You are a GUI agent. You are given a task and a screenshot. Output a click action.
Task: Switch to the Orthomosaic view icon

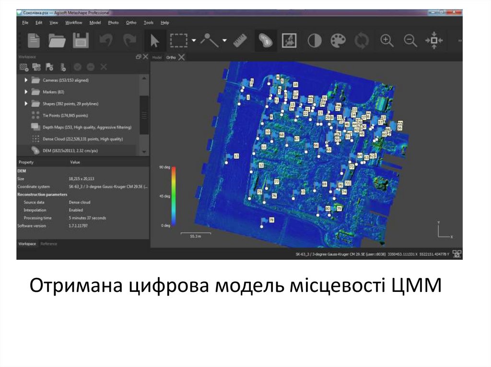coord(289,41)
